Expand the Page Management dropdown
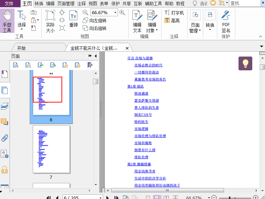 (x=195, y=28)
